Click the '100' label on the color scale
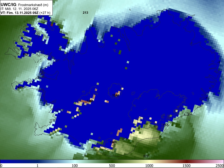The width and height of the screenshot is (224, 168). click(75, 166)
